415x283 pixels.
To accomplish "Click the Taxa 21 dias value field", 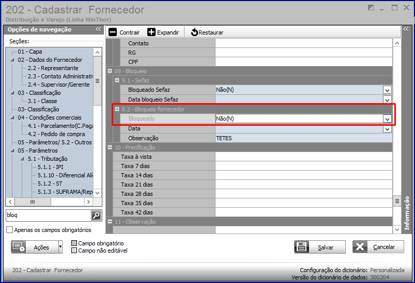I will (304, 185).
